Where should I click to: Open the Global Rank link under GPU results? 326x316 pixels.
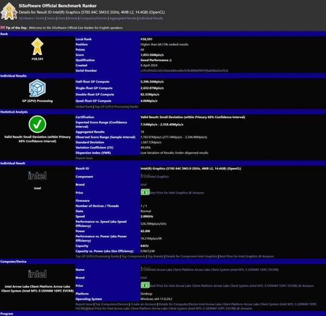(x=84, y=107)
